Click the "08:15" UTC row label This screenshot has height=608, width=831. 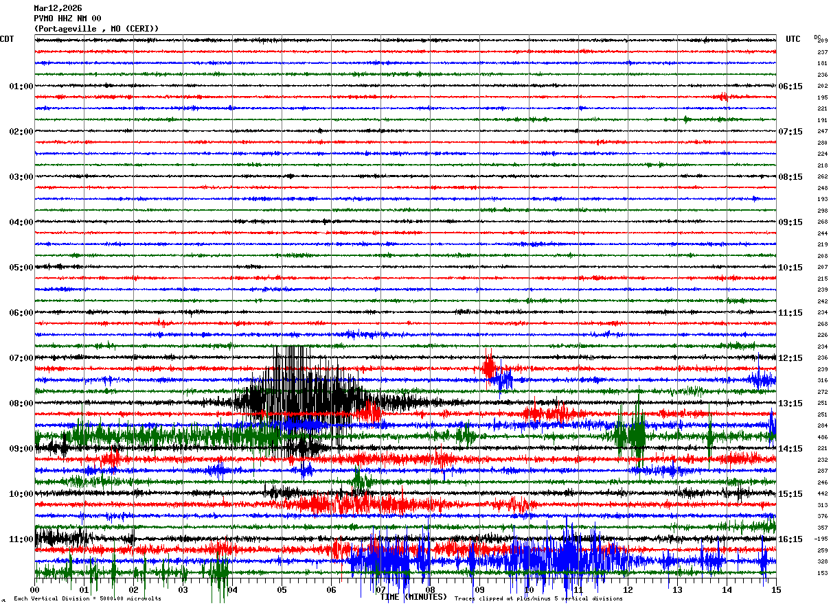click(x=790, y=177)
